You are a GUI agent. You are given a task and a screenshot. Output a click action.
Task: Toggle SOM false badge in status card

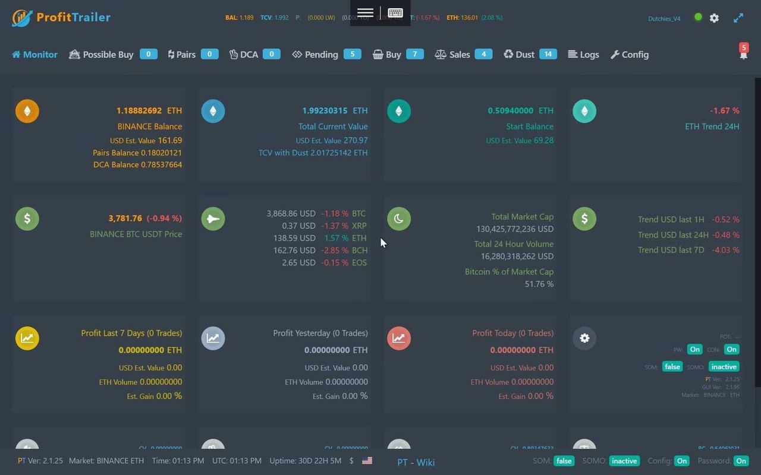(672, 366)
